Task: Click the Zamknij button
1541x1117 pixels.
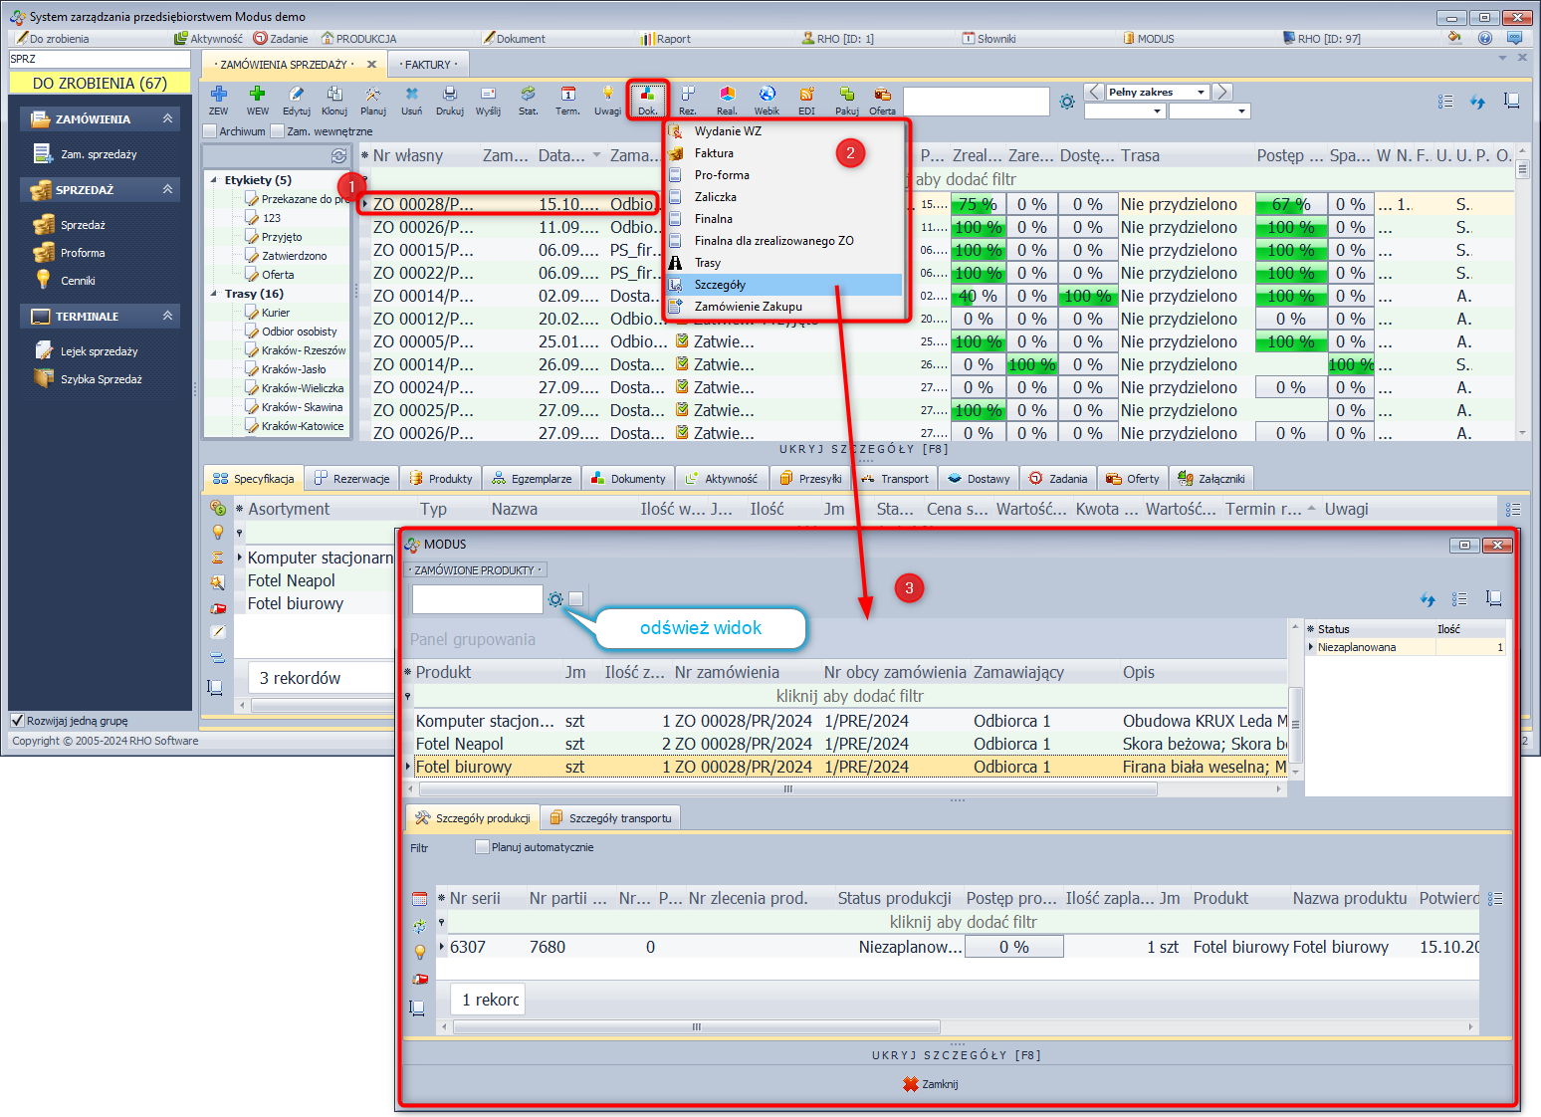Action: (x=931, y=1084)
